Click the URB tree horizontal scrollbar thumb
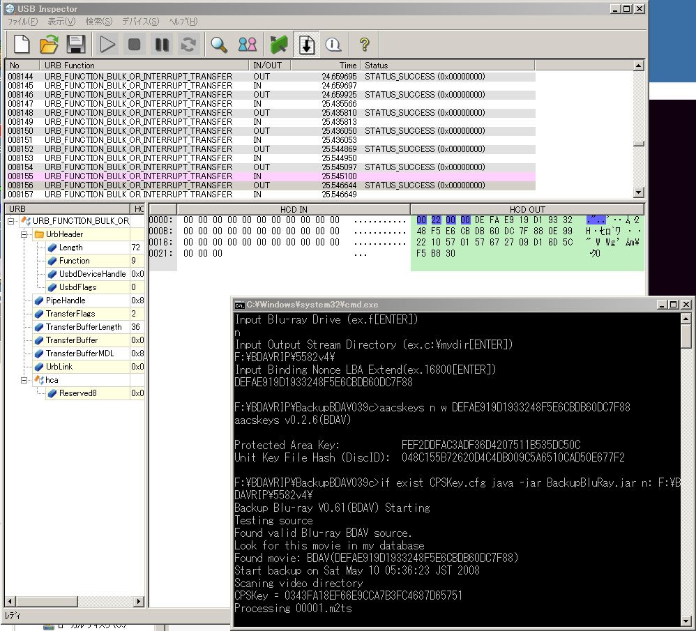 pyautogui.click(x=46, y=602)
